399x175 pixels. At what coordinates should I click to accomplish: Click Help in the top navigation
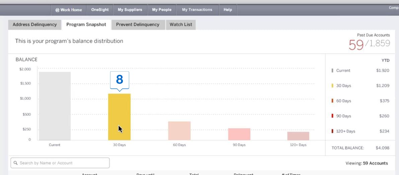(x=228, y=10)
